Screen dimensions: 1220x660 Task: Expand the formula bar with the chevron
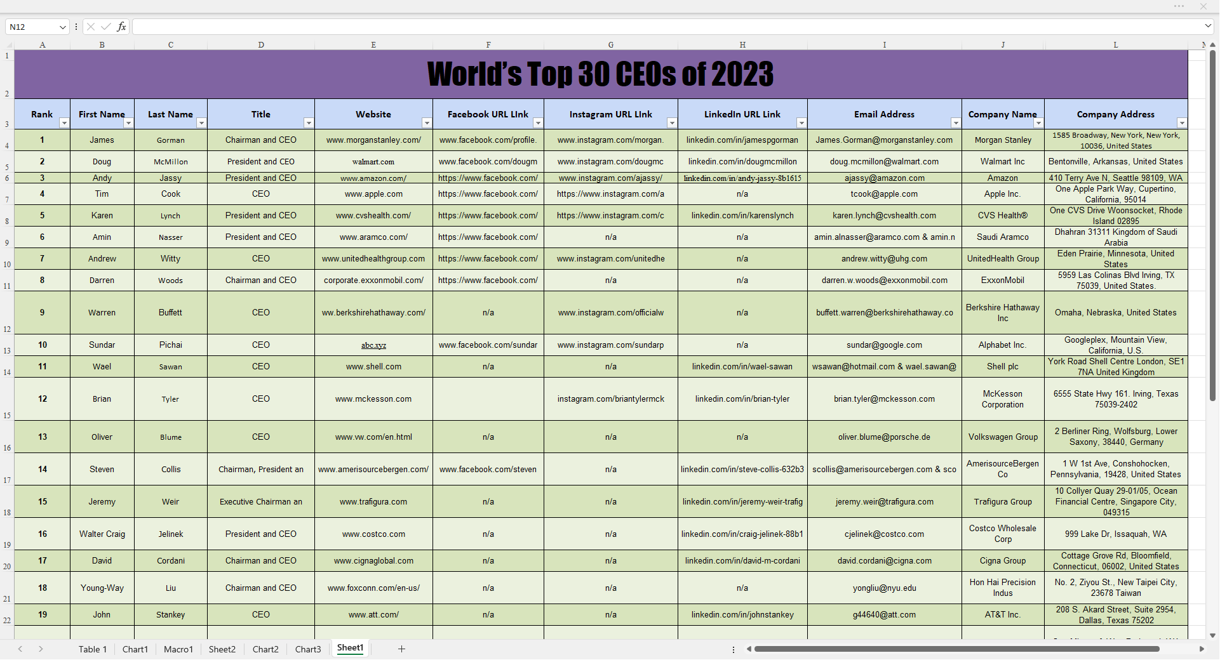pyautogui.click(x=1207, y=26)
